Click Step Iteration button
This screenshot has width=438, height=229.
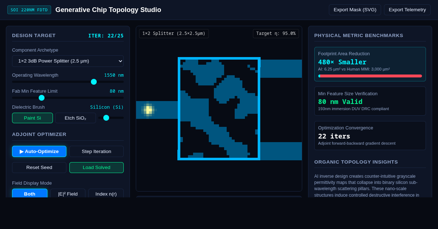point(96,151)
